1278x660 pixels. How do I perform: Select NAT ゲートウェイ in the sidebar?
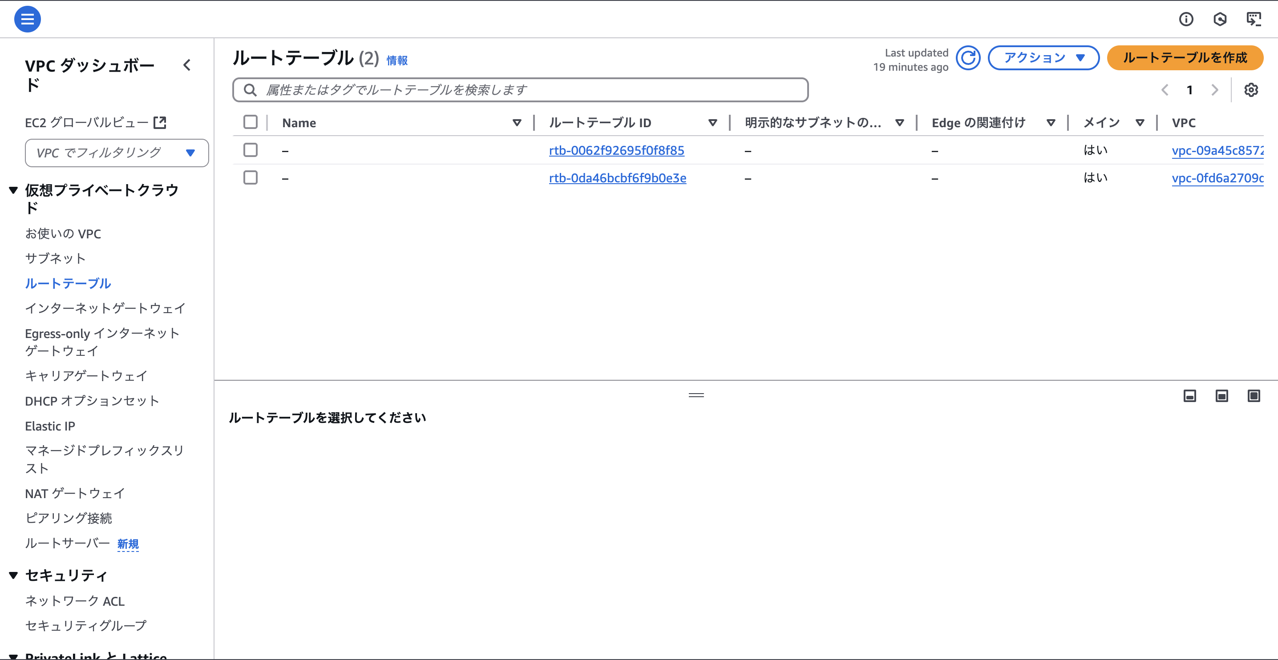coord(75,493)
